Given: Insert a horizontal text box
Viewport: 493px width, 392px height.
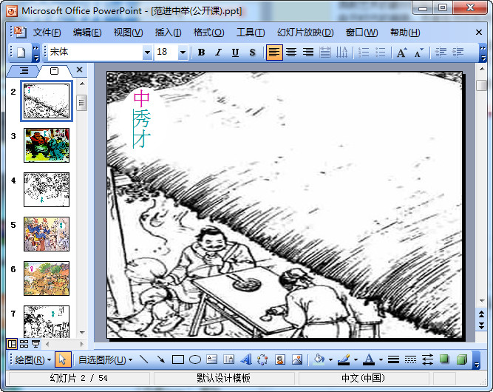Looking at the screenshot, I should tap(212, 359).
